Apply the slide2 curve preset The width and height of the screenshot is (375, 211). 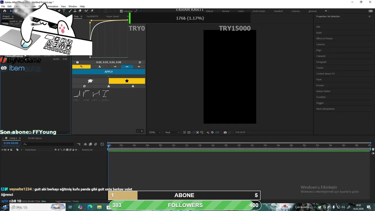pos(86,94)
